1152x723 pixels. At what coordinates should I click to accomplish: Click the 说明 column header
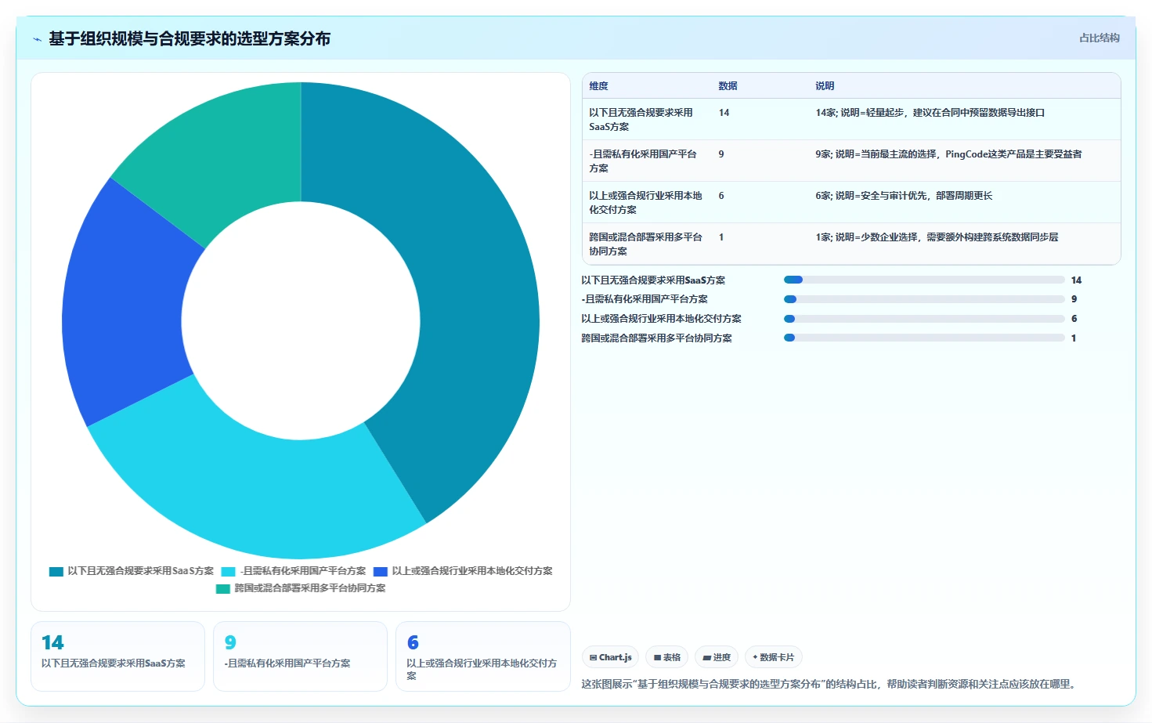[x=825, y=86]
